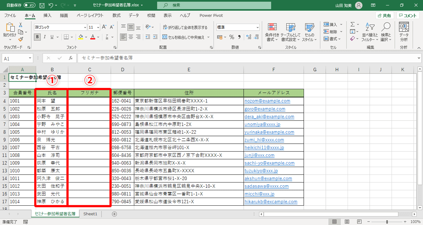Image resolution: width=423 pixels, height=225 pixels.
Task: Toggle Italic formatting button
Action: point(45,37)
